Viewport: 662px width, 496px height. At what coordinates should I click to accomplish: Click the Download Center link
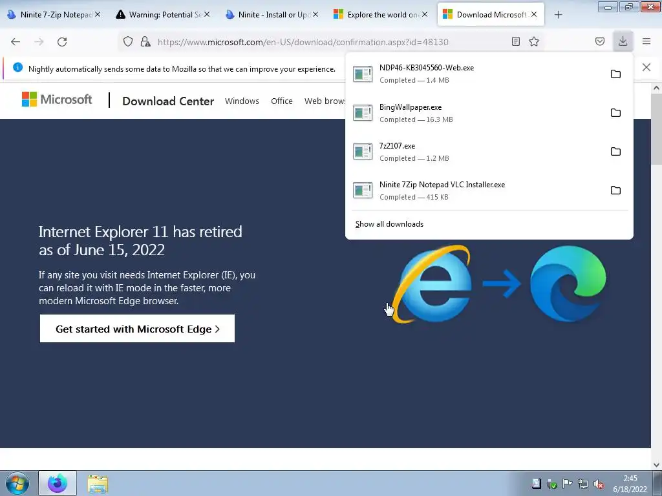pos(168,101)
